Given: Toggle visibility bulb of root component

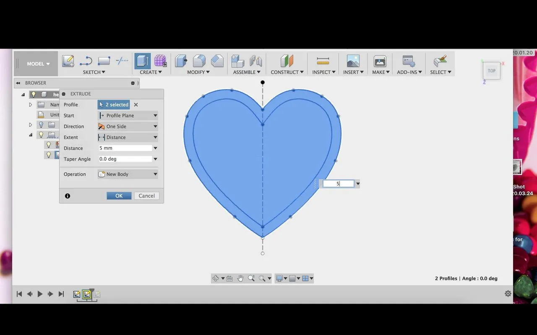Looking at the screenshot, I should click(34, 94).
